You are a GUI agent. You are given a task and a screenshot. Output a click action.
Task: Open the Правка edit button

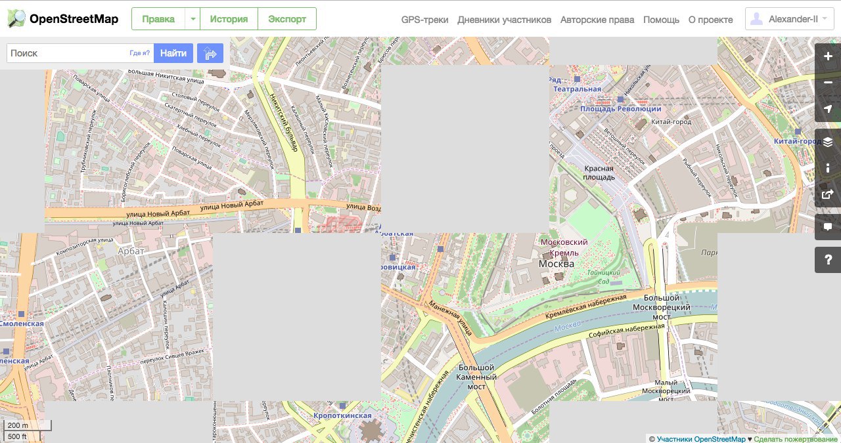point(158,19)
